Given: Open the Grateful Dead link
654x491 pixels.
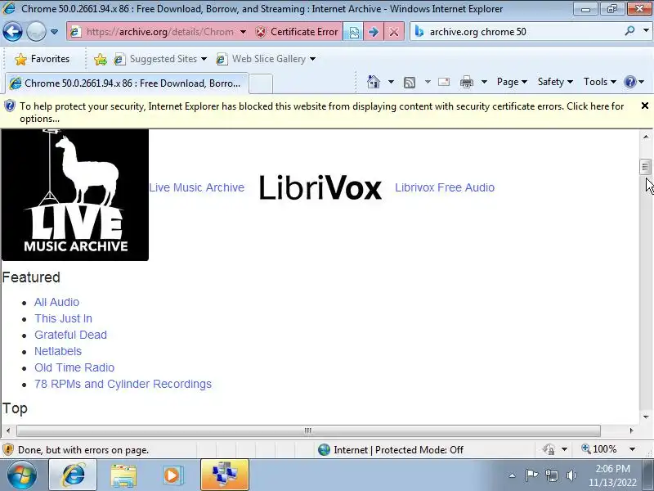Looking at the screenshot, I should 70,335.
